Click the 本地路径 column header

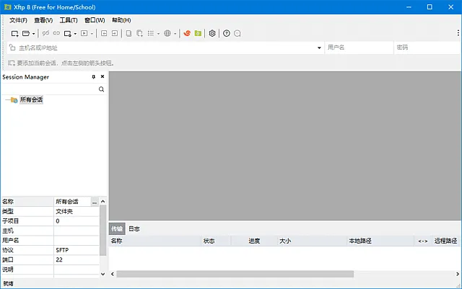click(x=380, y=241)
